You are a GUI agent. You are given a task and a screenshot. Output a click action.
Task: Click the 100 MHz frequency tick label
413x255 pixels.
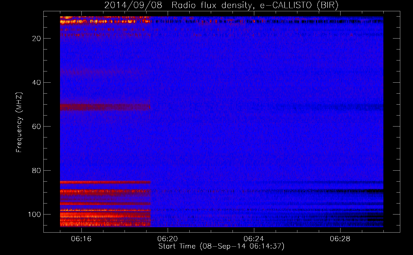pyautogui.click(x=34, y=214)
